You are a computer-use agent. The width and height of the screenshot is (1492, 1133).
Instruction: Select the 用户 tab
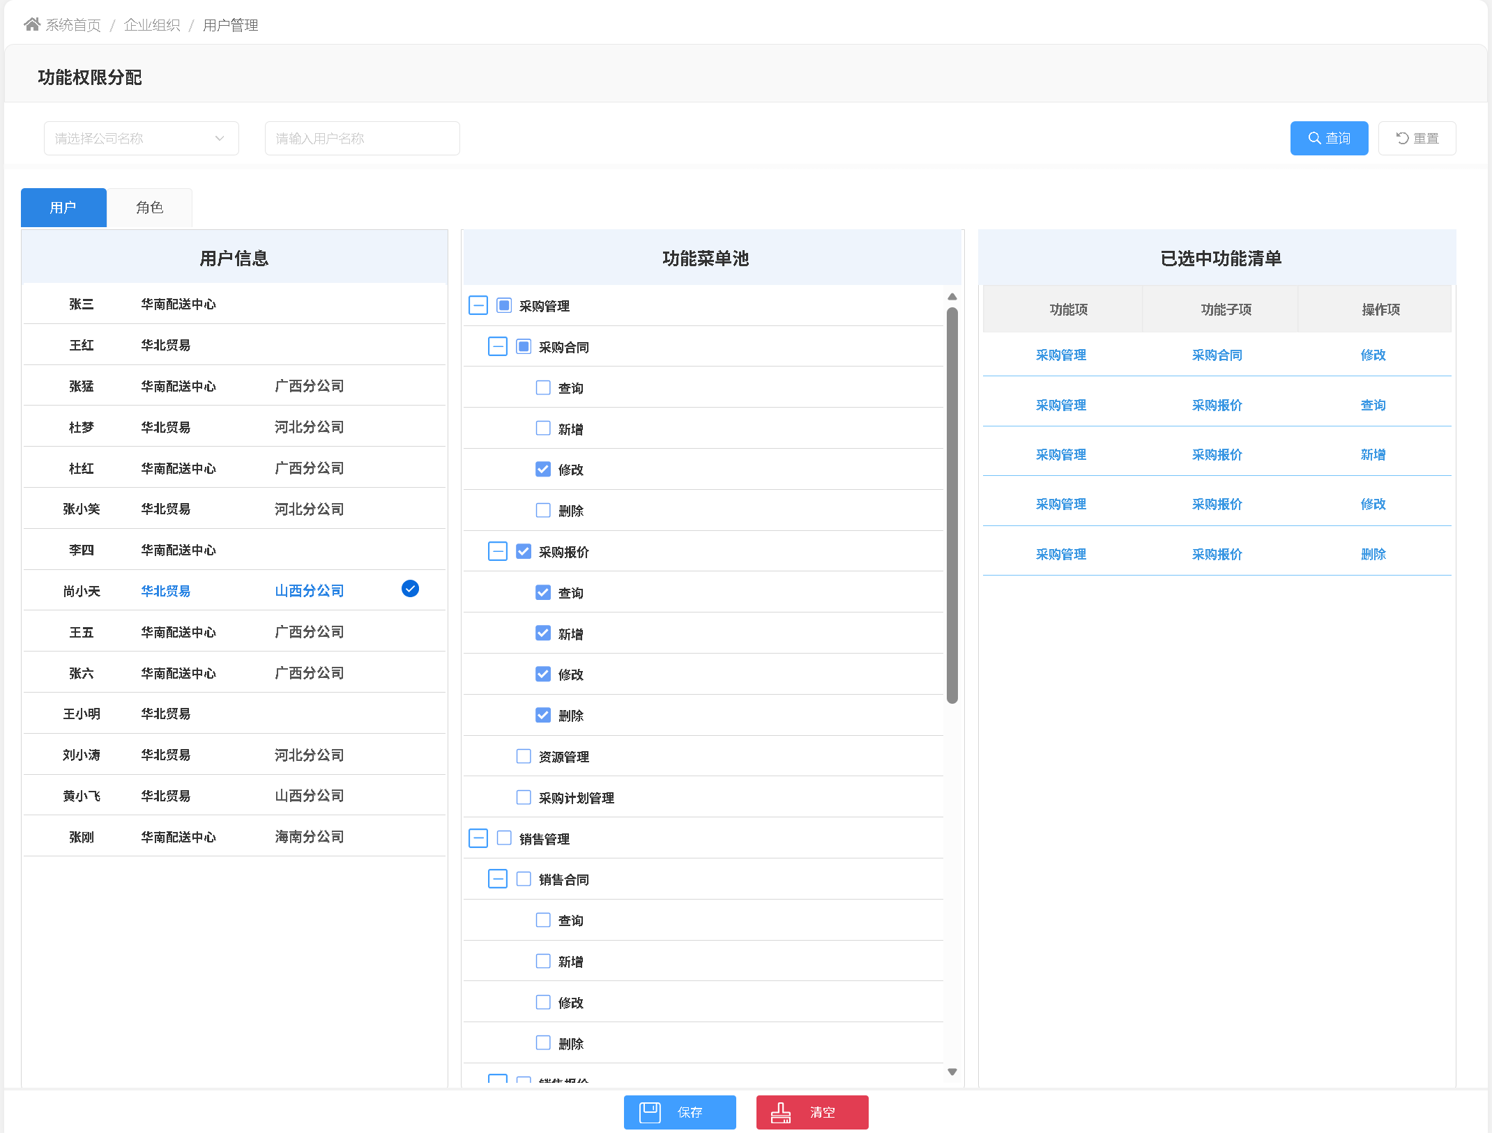(63, 208)
